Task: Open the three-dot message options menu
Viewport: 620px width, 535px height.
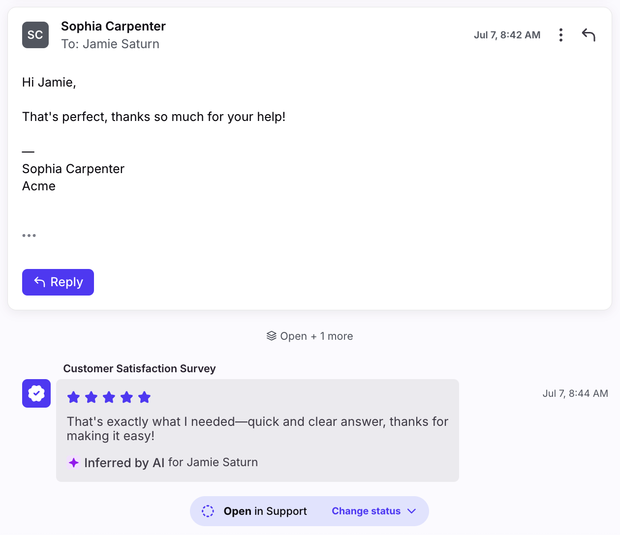Action: click(560, 35)
